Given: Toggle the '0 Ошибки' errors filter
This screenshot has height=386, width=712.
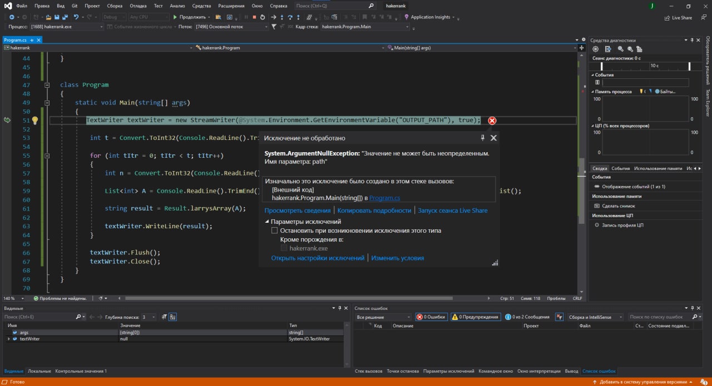Looking at the screenshot, I should [431, 317].
